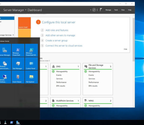Open the Windows Administrative Tools tile
Screen dimensions: 144x125
(5, 64)
